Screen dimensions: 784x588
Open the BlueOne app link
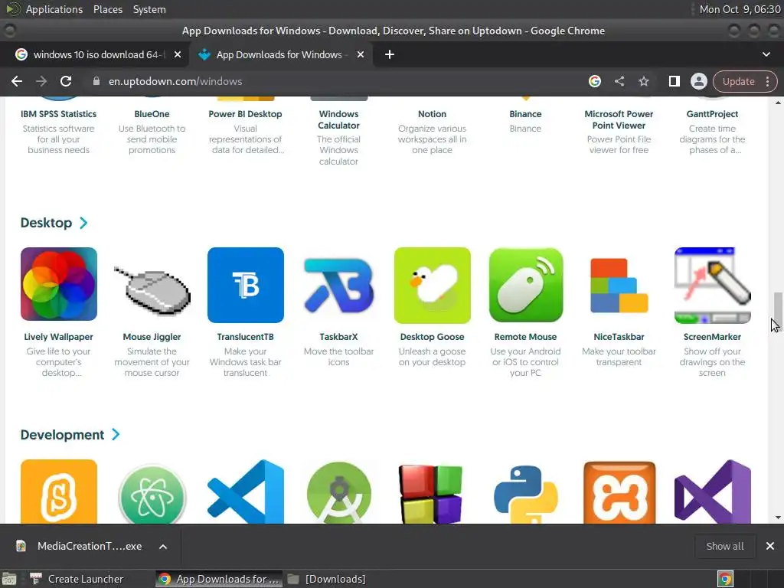tap(152, 114)
